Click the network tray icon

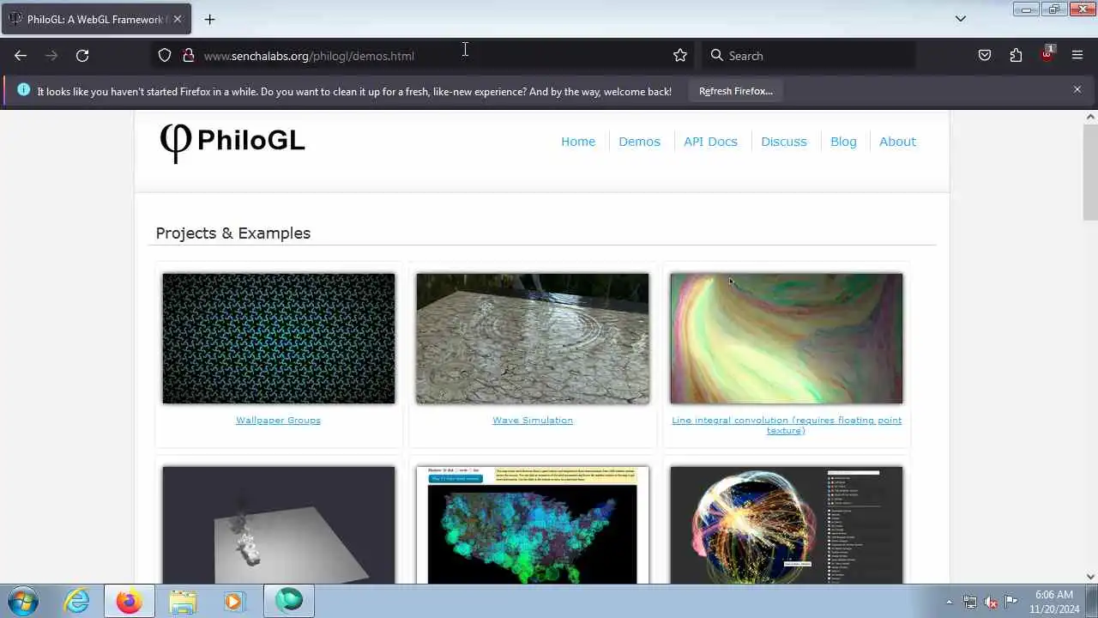(x=970, y=602)
